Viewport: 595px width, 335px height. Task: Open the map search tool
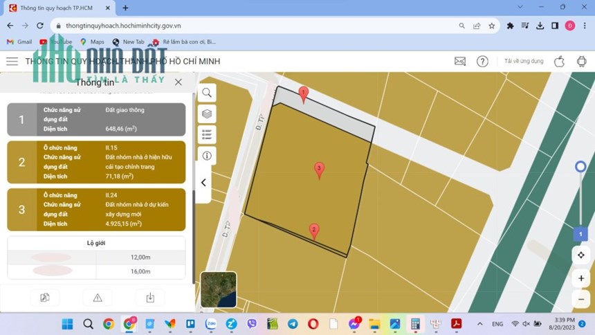click(207, 93)
